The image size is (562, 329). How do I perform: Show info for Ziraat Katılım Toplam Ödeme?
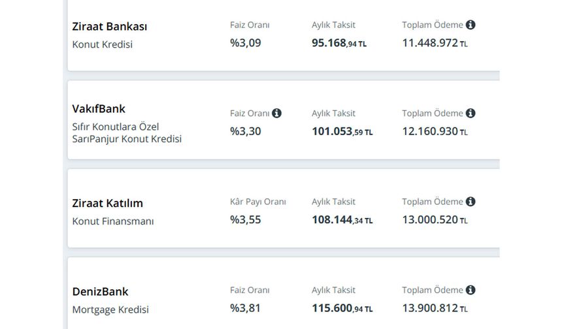471,202
